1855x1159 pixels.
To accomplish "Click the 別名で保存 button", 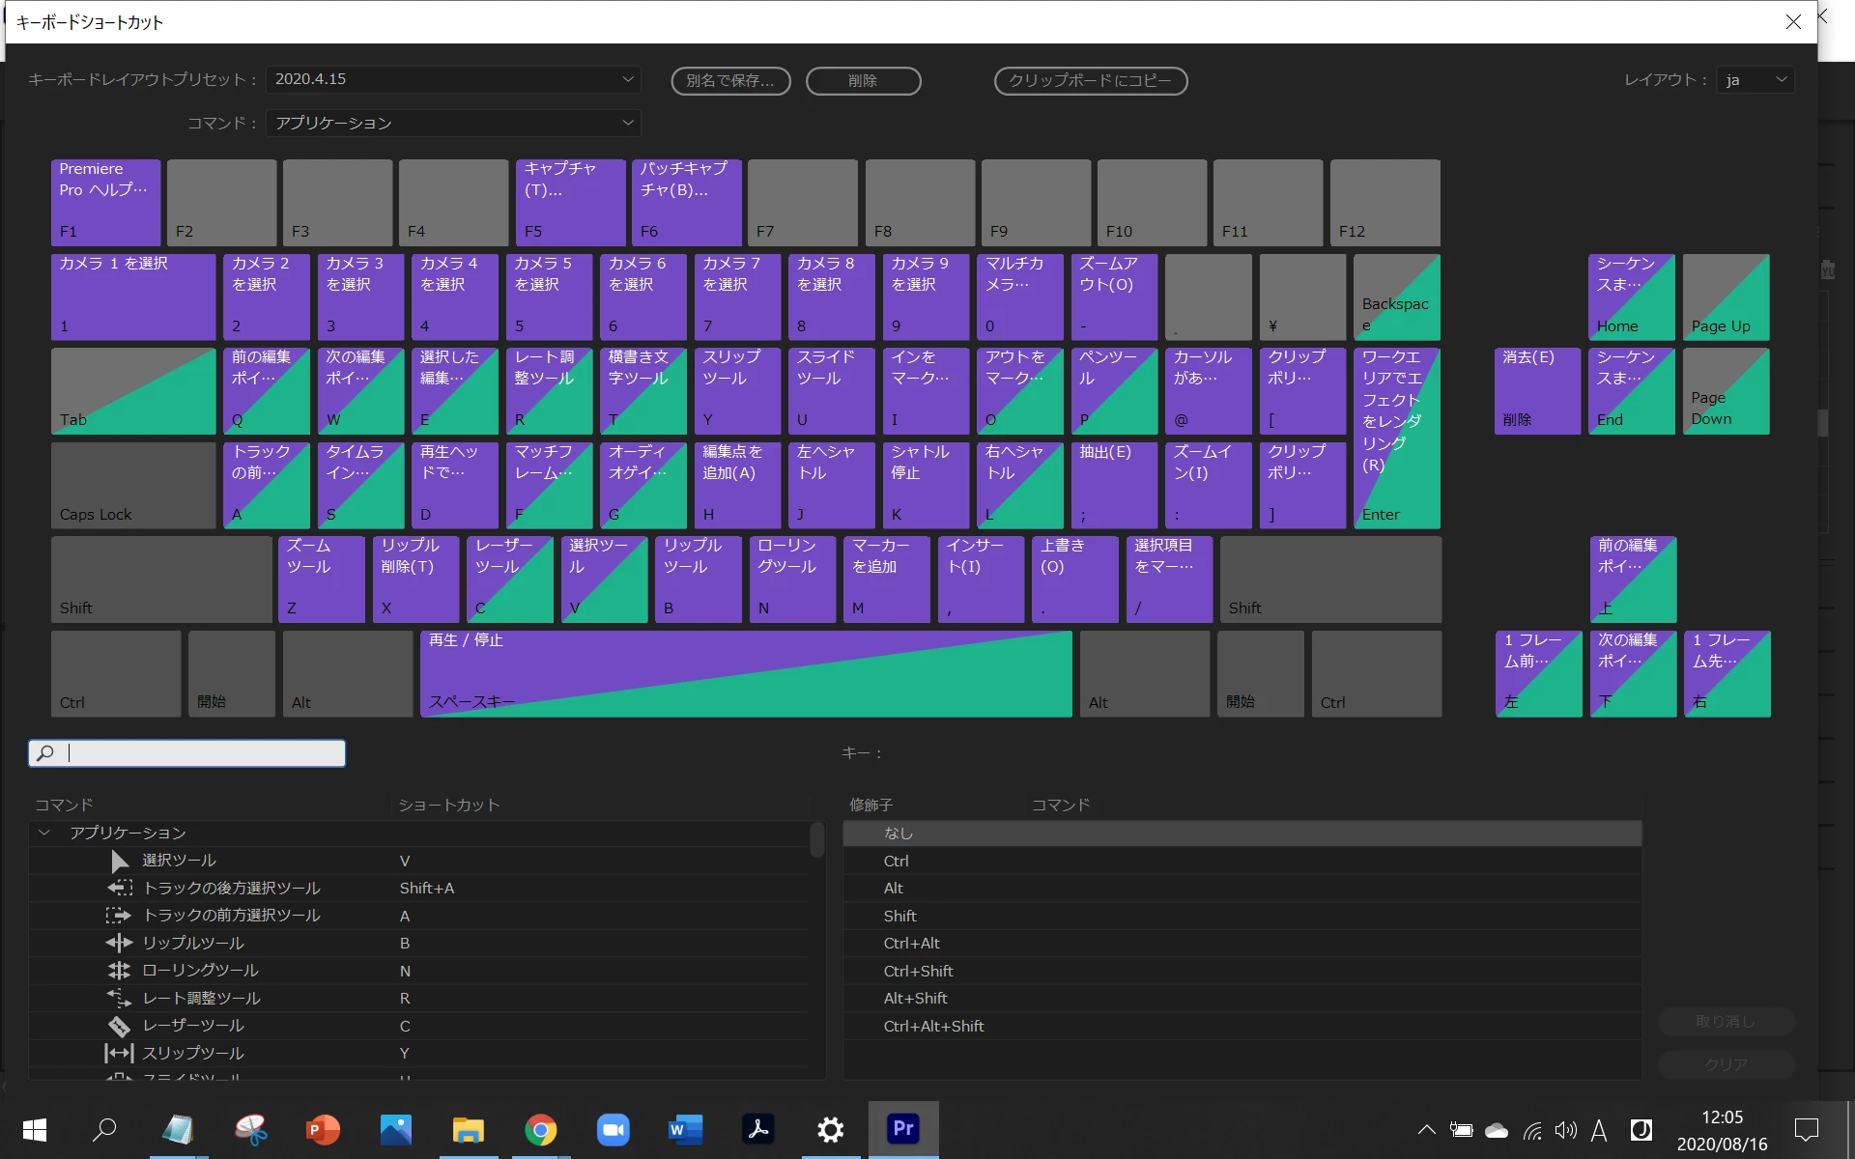I will coord(730,81).
